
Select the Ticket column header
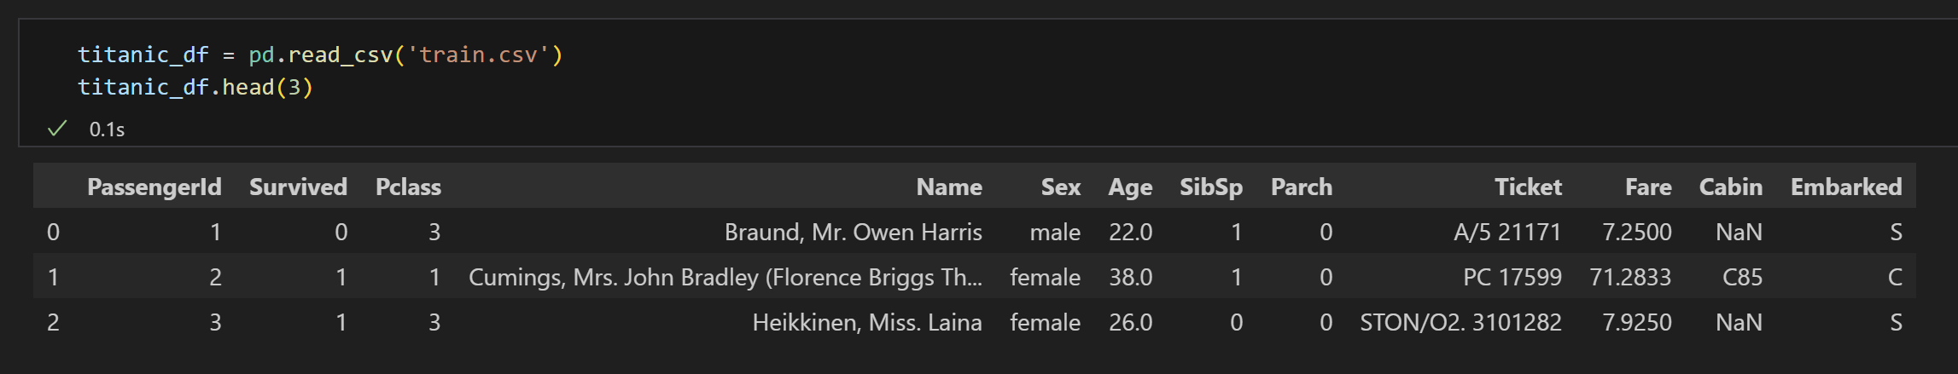pos(1528,187)
